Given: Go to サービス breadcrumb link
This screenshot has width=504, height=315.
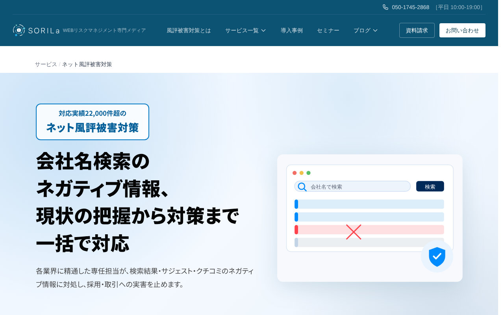Looking at the screenshot, I should pos(46,64).
